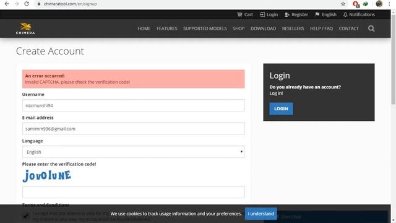Click the Create Account heading

click(49, 51)
